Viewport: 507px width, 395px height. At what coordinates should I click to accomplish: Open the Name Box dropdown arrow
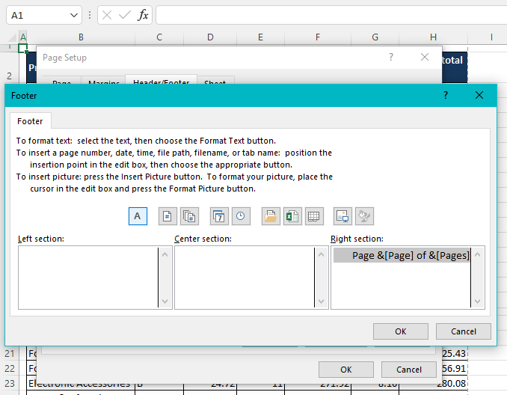coord(74,15)
